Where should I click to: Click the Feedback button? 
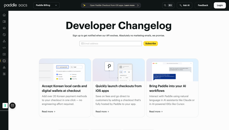203,5
